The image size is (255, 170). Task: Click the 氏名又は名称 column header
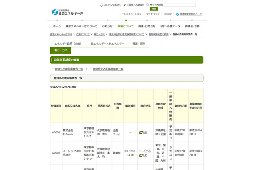(x=73, y=106)
